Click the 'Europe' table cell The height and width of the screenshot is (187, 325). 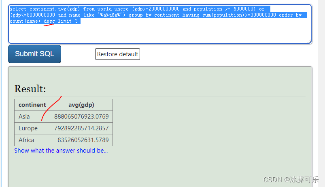click(x=32, y=128)
